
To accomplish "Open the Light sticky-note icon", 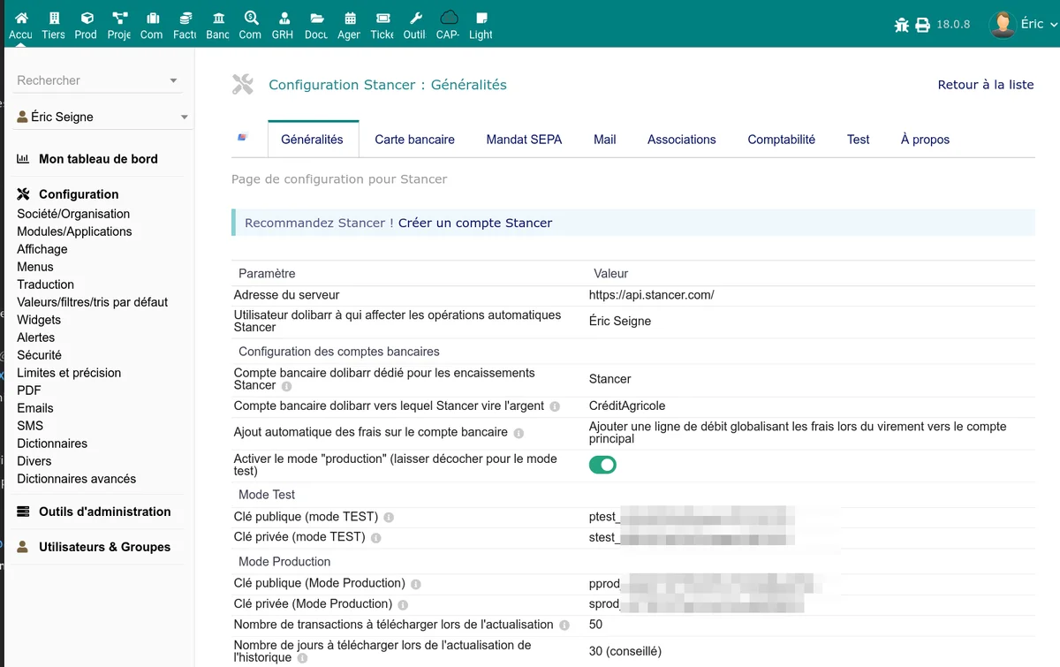I will pos(481,18).
